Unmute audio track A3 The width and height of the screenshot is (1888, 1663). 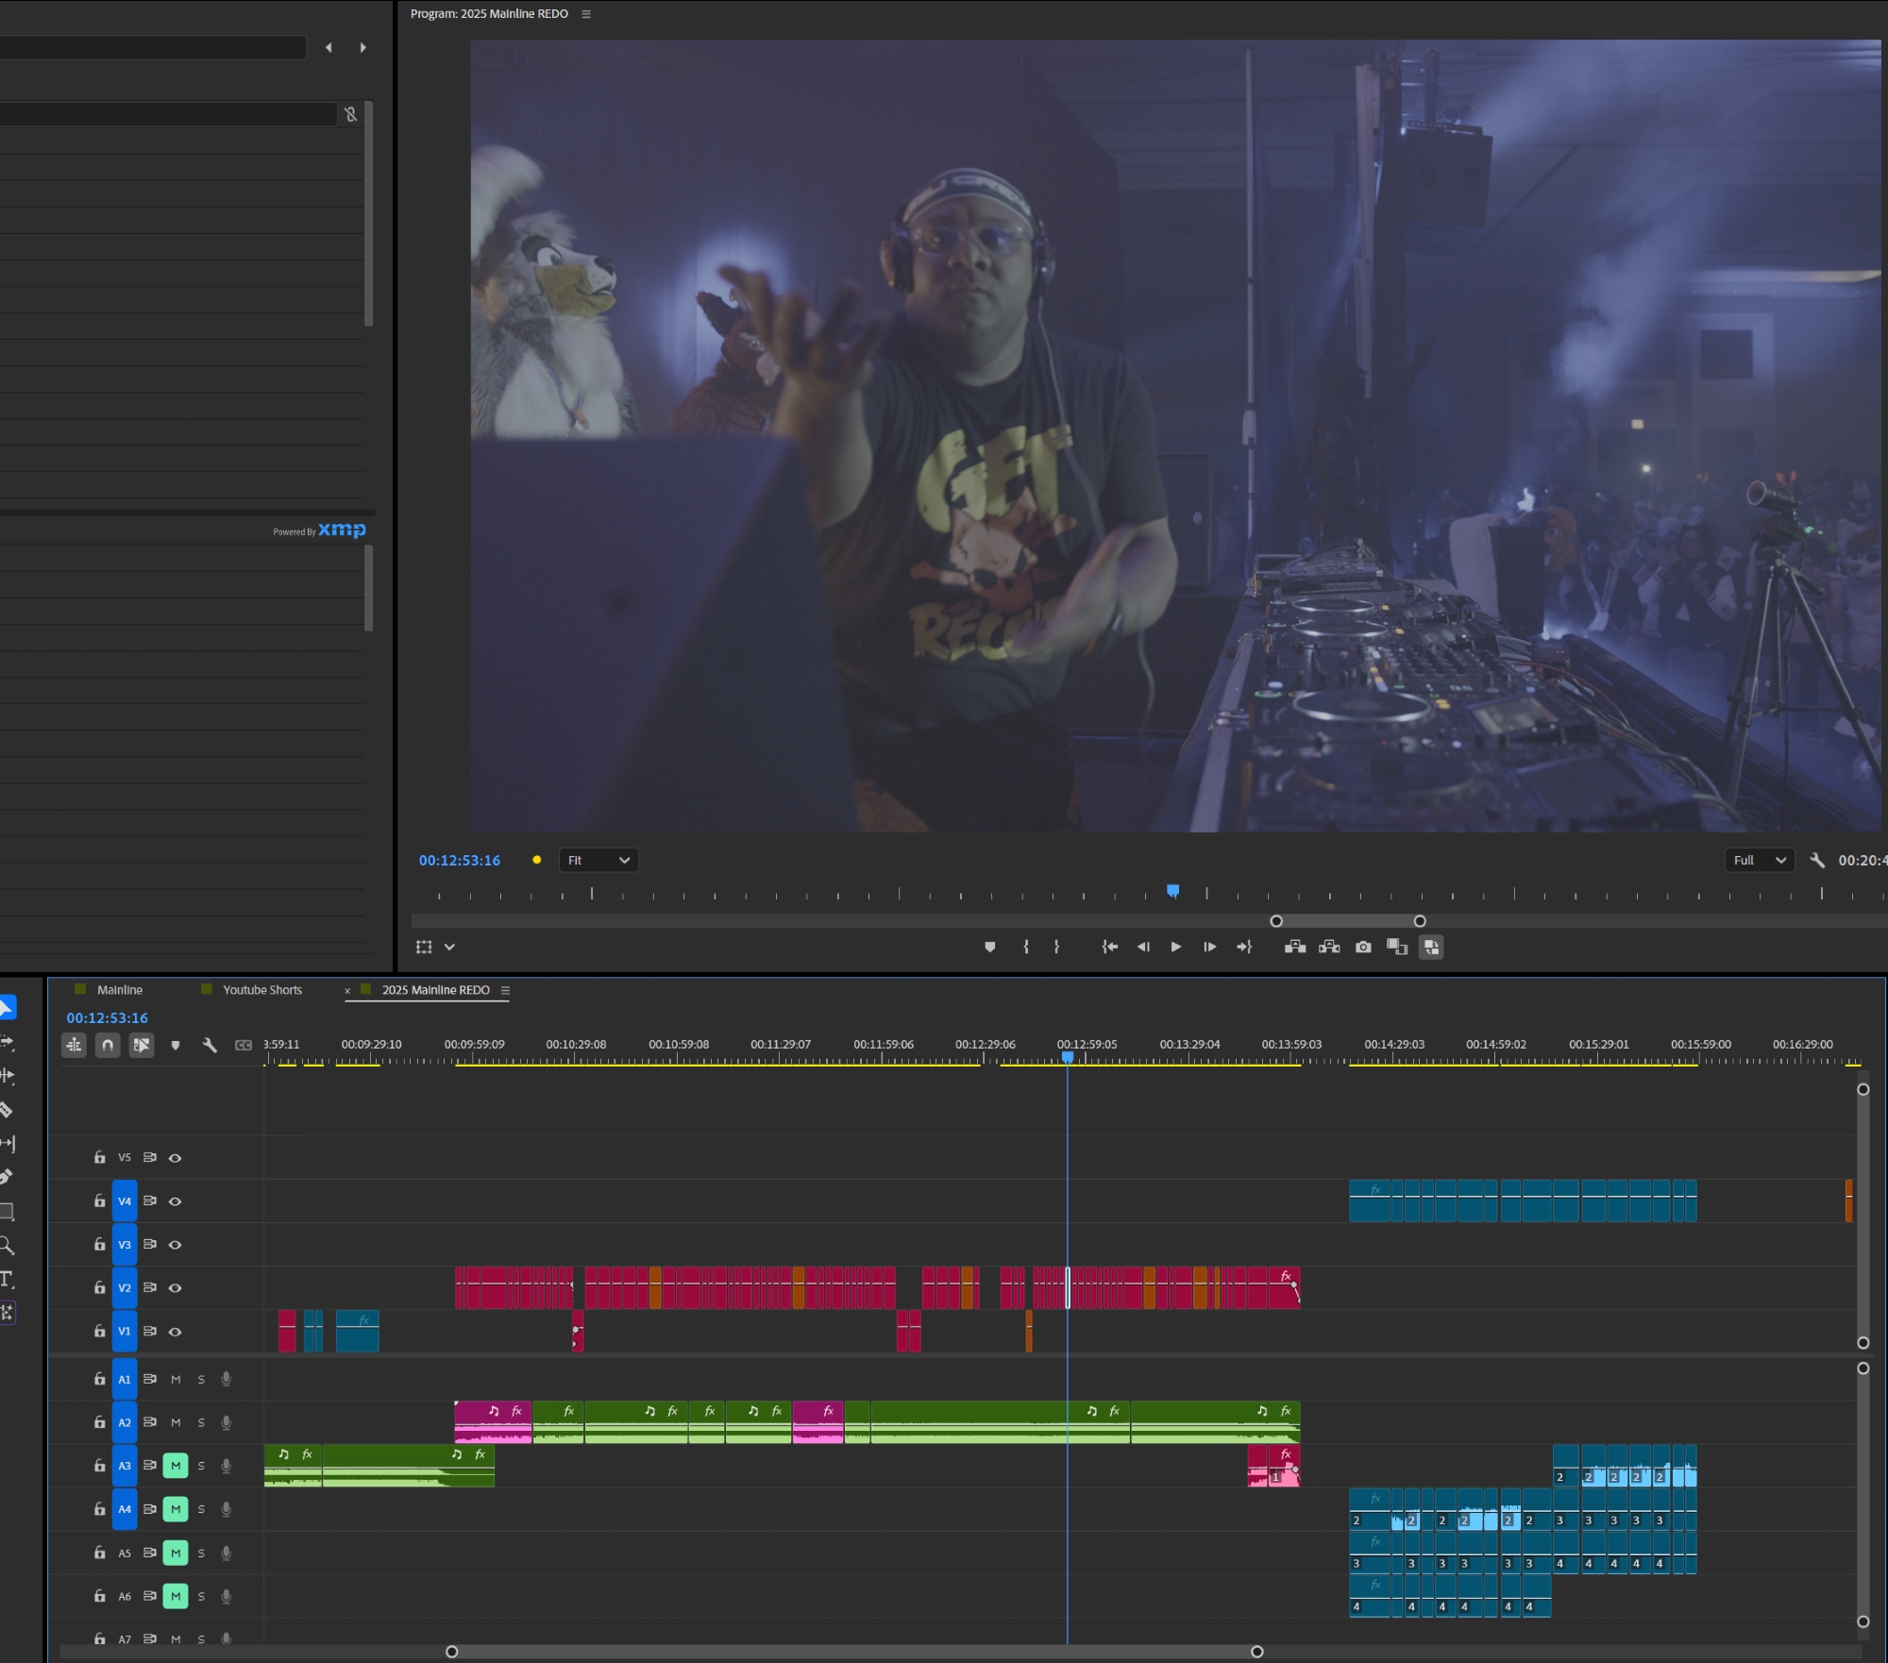[x=176, y=1466]
